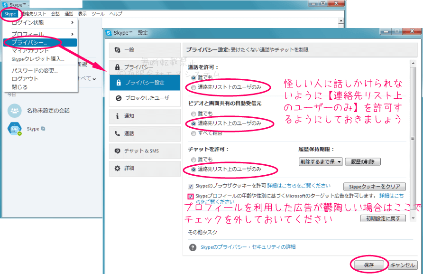Click Skype logo in settings title bar
Image resolution: width=423 pixels, height=274 pixels.
(109, 33)
